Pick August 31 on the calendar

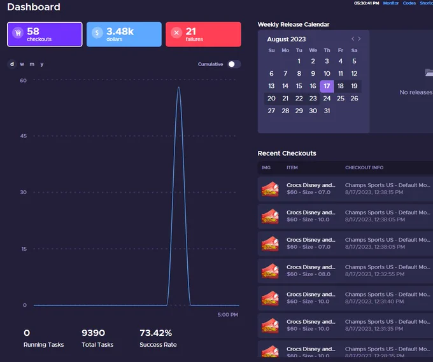click(327, 111)
